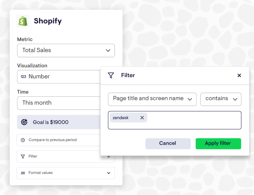The image size is (254, 195).
Task: Open the contains operator dropdown
Action: pyautogui.click(x=221, y=99)
